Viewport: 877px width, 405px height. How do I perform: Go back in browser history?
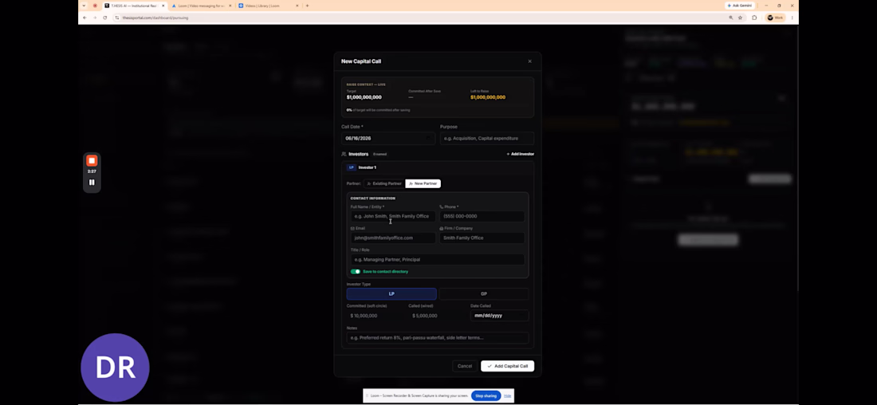coord(85,18)
